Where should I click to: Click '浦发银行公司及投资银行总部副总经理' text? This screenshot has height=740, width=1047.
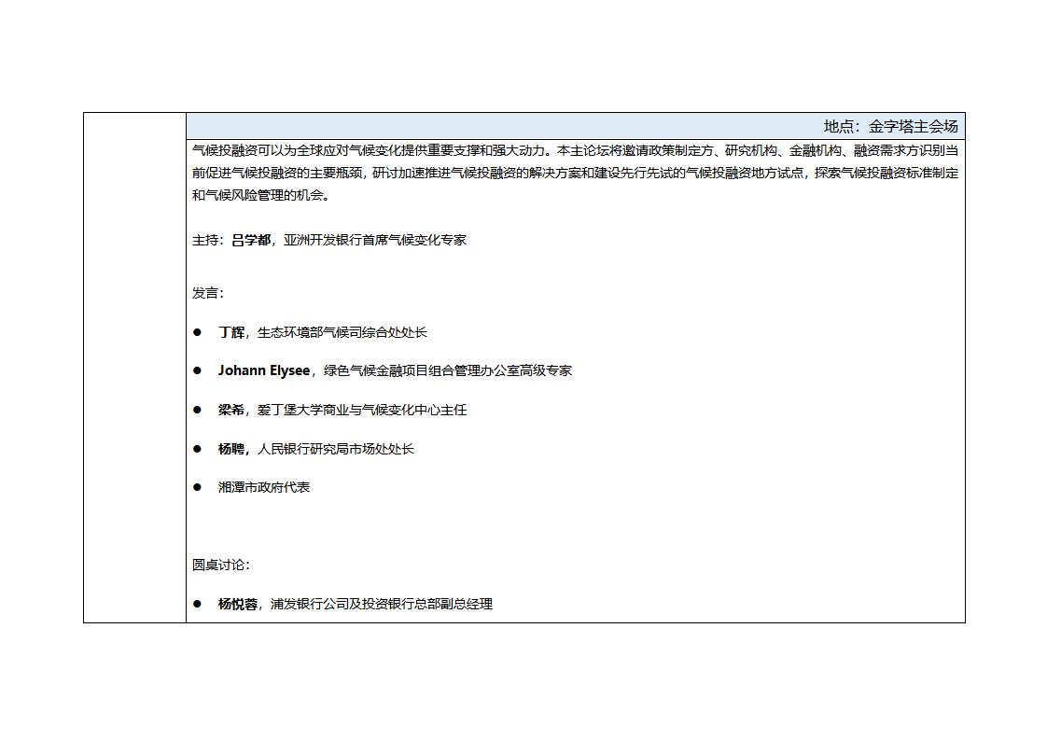[x=382, y=604]
